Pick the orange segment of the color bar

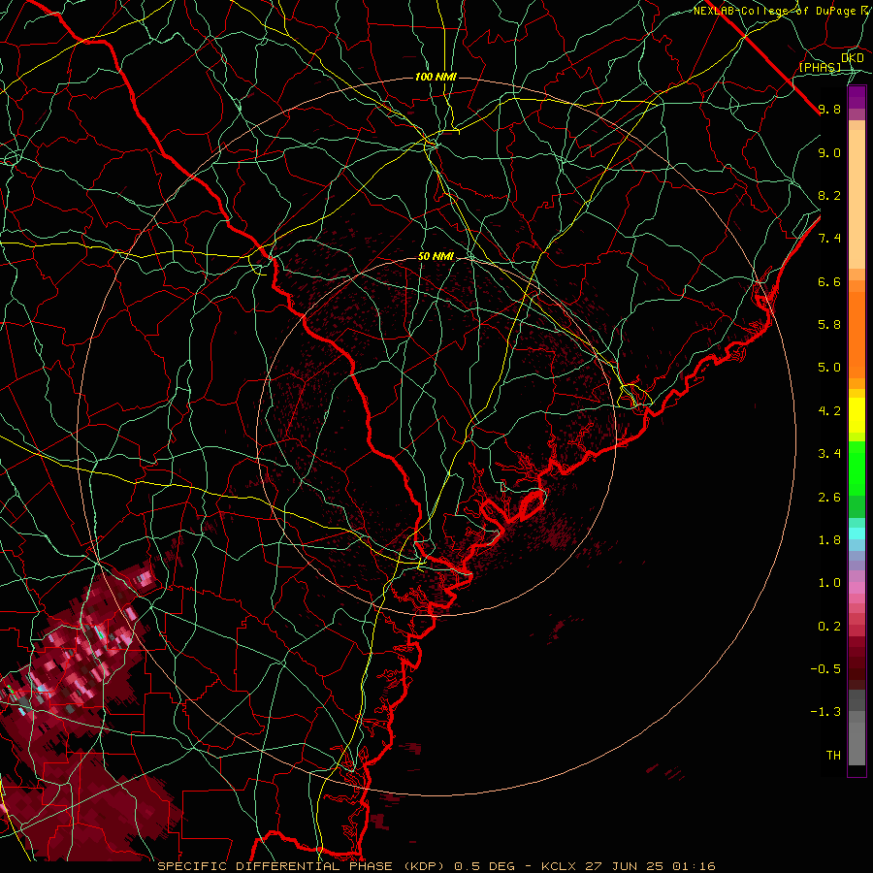(857, 335)
